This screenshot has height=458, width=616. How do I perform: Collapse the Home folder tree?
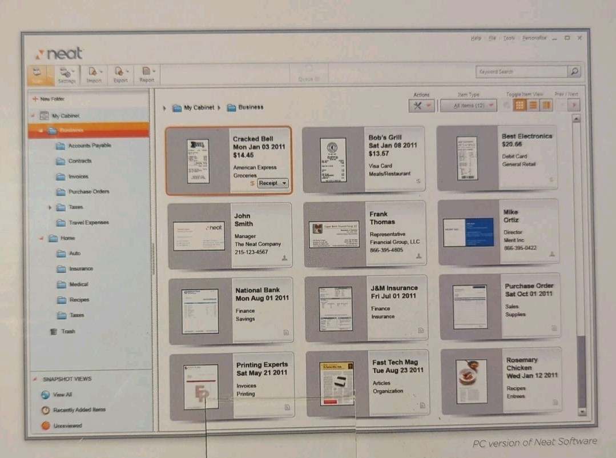(41, 238)
